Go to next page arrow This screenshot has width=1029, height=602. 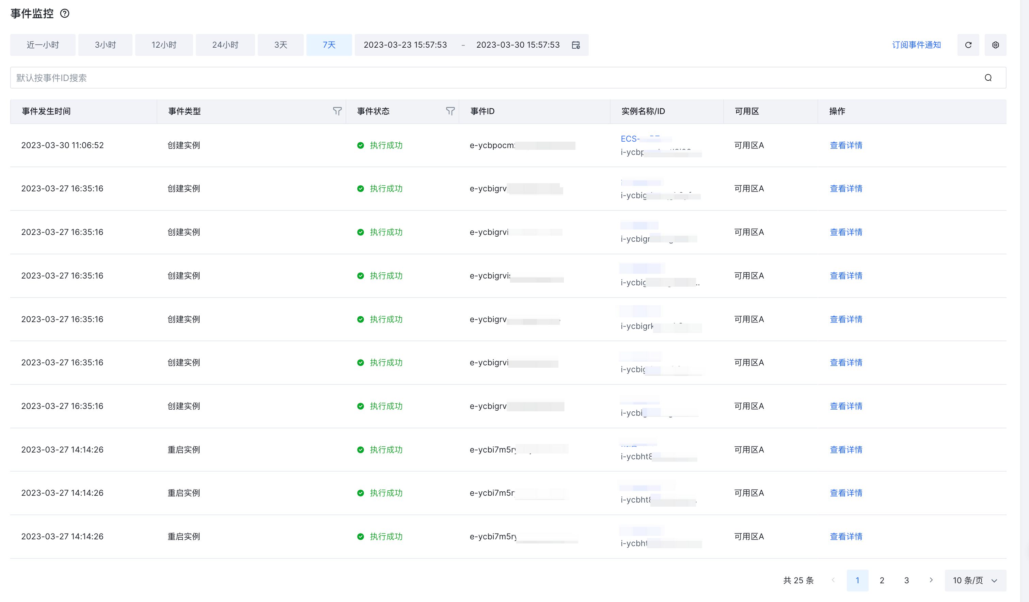coord(931,580)
